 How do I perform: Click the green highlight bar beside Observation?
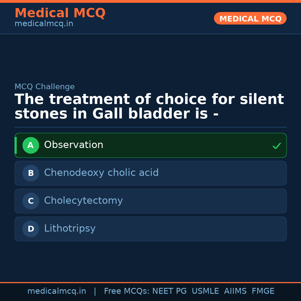[16, 145]
